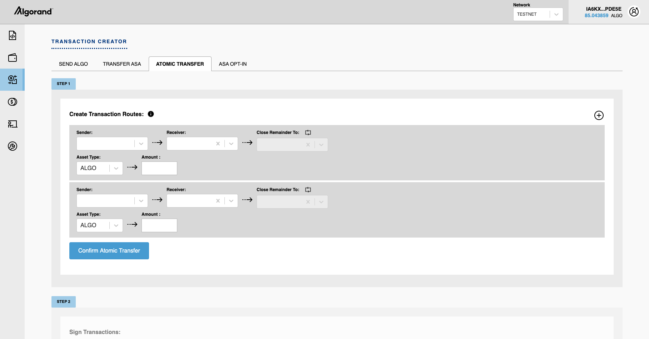Switch to the TRANSFER ASA tab
Screen dimensions: 649x339
click(122, 64)
